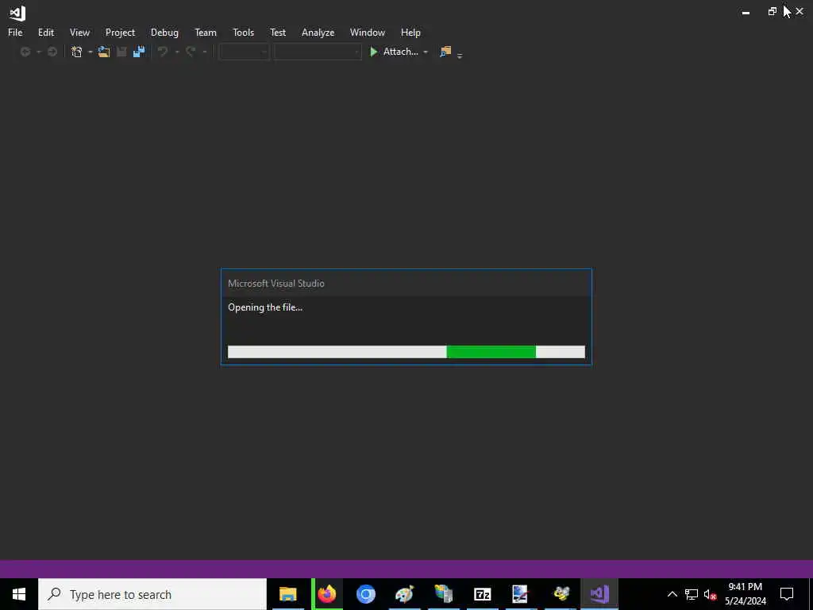The width and height of the screenshot is (813, 610).
Task: Open the screen-with-pen taskbar app icon
Action: coord(521,594)
